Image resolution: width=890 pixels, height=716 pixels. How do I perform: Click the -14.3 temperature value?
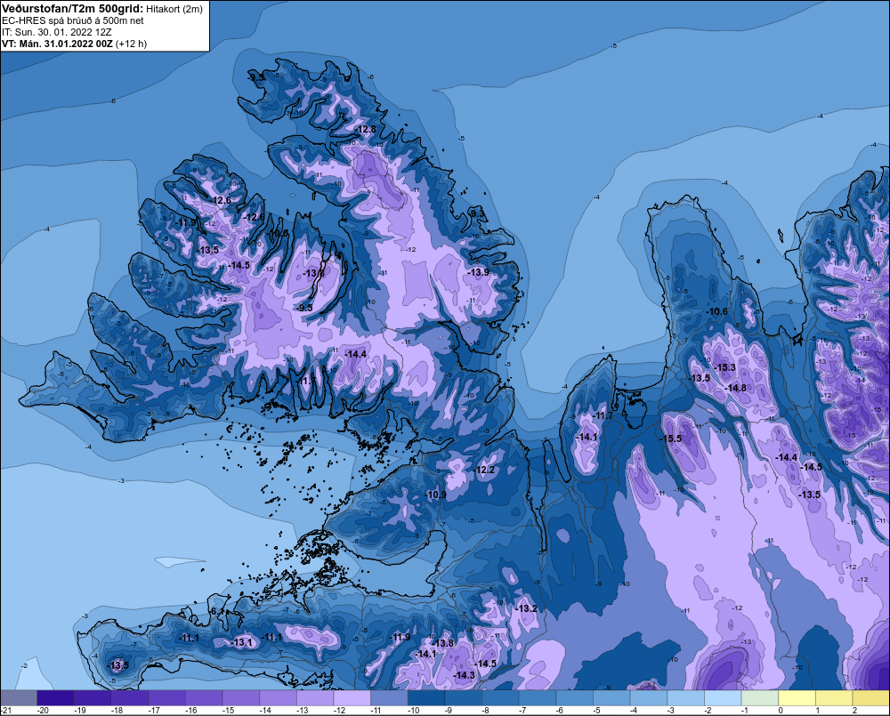point(465,675)
